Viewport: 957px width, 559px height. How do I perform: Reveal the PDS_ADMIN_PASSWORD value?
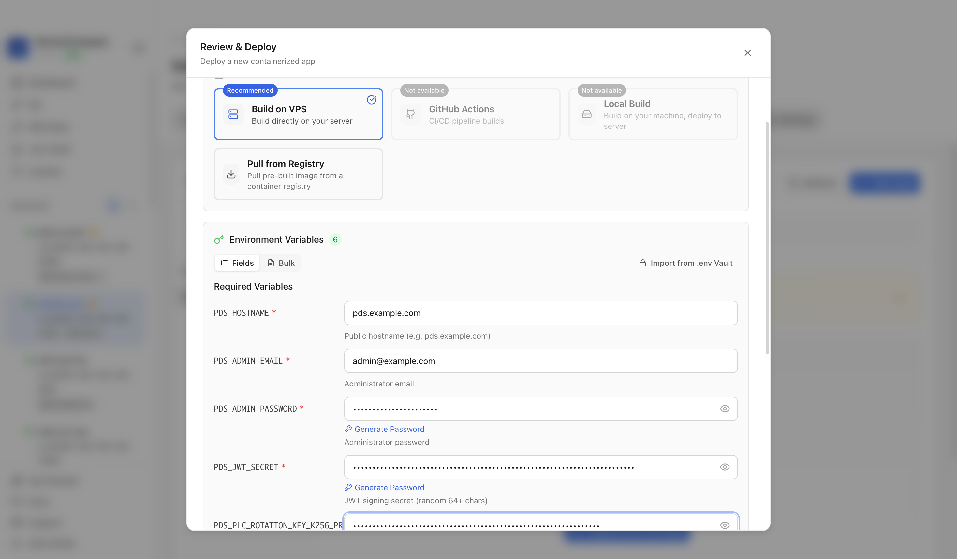pos(725,409)
